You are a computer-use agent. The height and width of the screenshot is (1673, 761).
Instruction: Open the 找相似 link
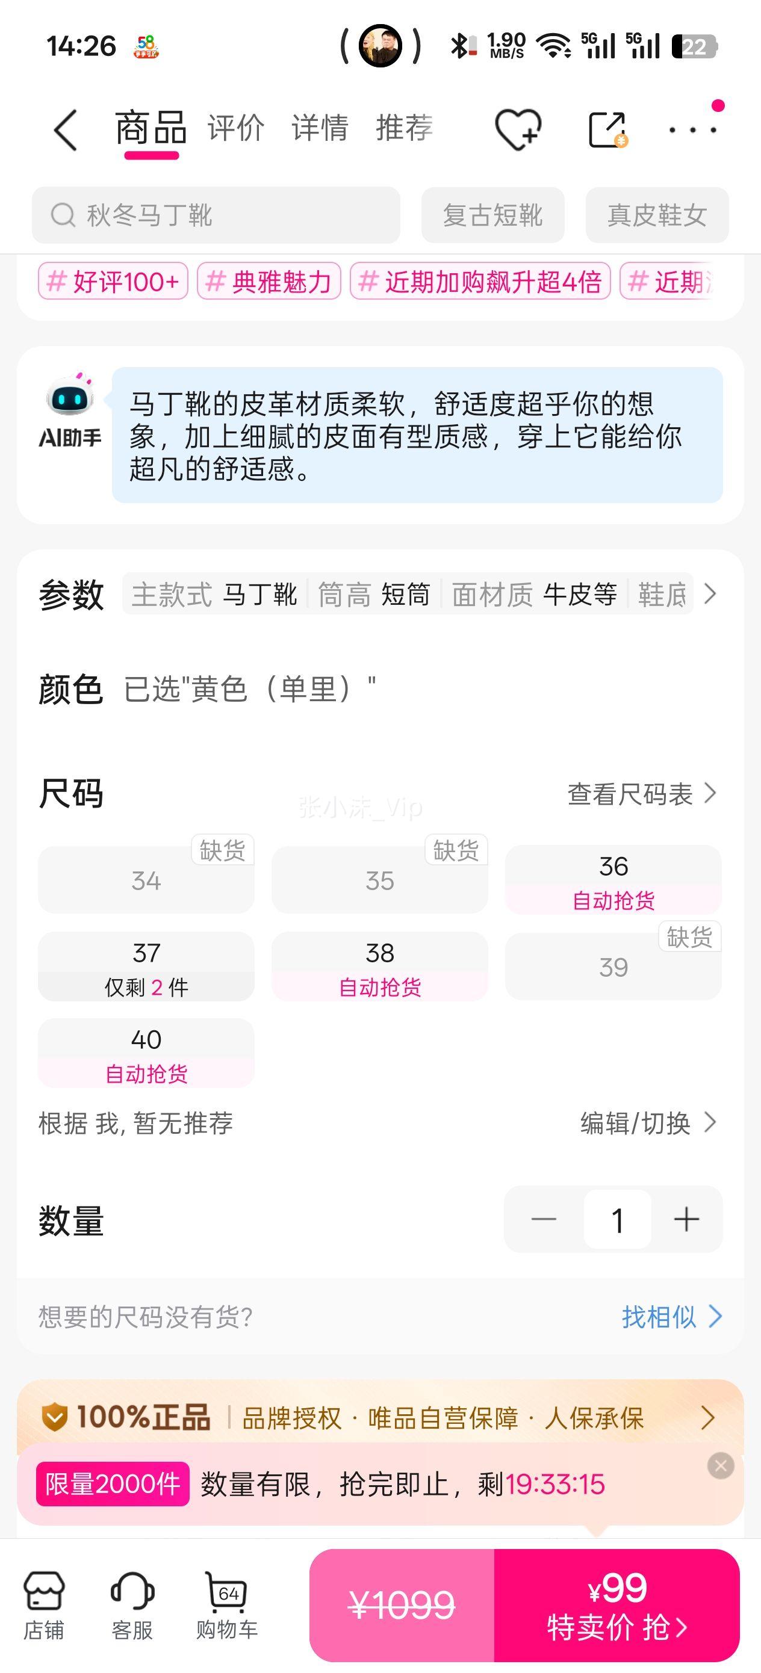[671, 1317]
